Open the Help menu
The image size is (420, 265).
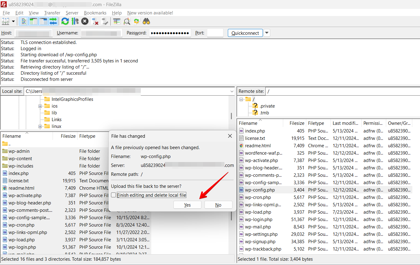click(x=117, y=13)
